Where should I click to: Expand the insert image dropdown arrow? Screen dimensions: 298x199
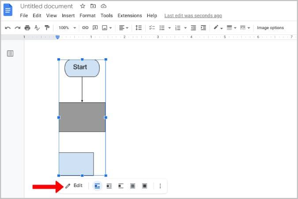[111, 28]
